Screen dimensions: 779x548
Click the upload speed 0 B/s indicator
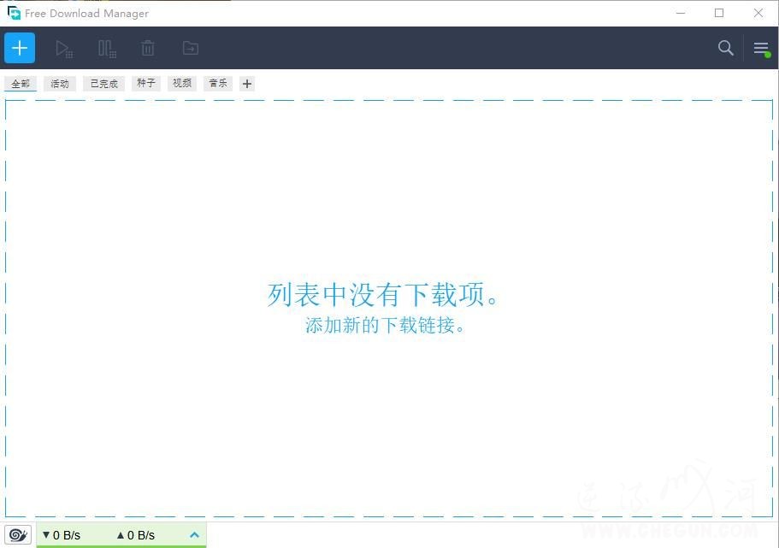click(x=136, y=535)
